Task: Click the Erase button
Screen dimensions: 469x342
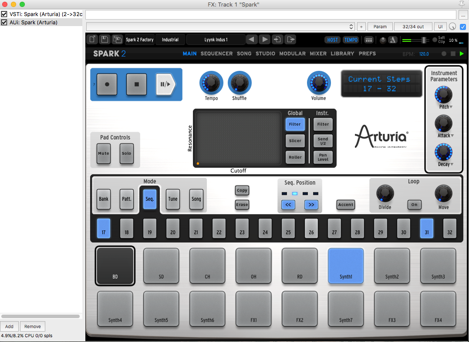Action: click(x=242, y=205)
